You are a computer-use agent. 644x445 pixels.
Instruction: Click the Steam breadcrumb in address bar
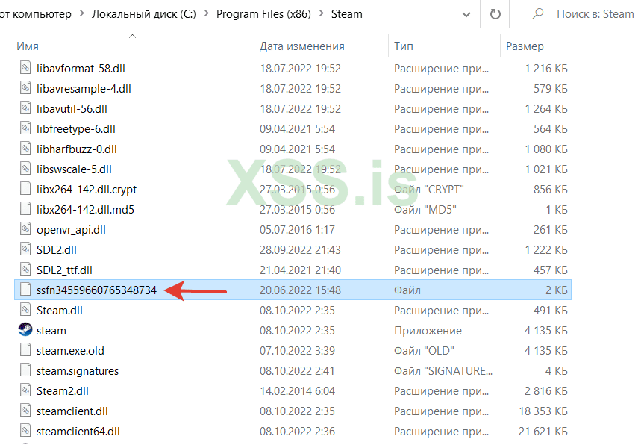347,14
